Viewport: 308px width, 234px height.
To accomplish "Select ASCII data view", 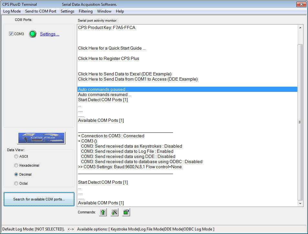I will 16,156.
